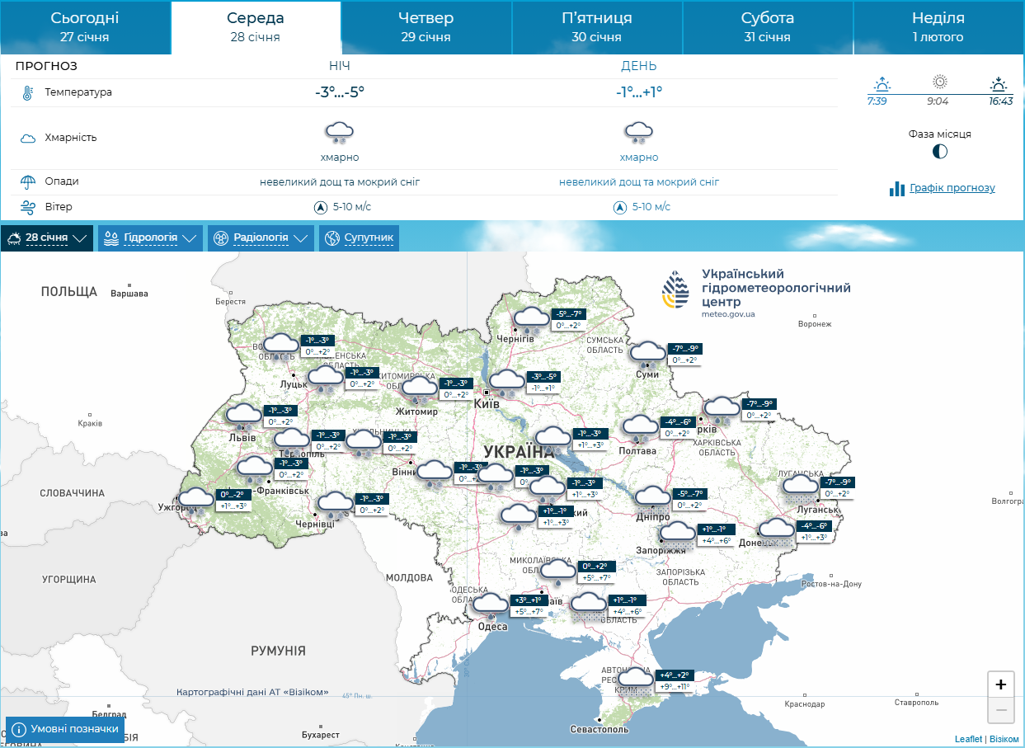1025x748 pixels.
Task: Click the Опади umbrella icon
Action: 27,181
